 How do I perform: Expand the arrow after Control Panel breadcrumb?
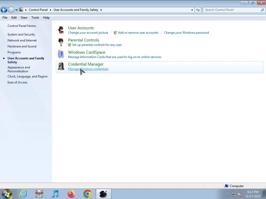pos(51,10)
